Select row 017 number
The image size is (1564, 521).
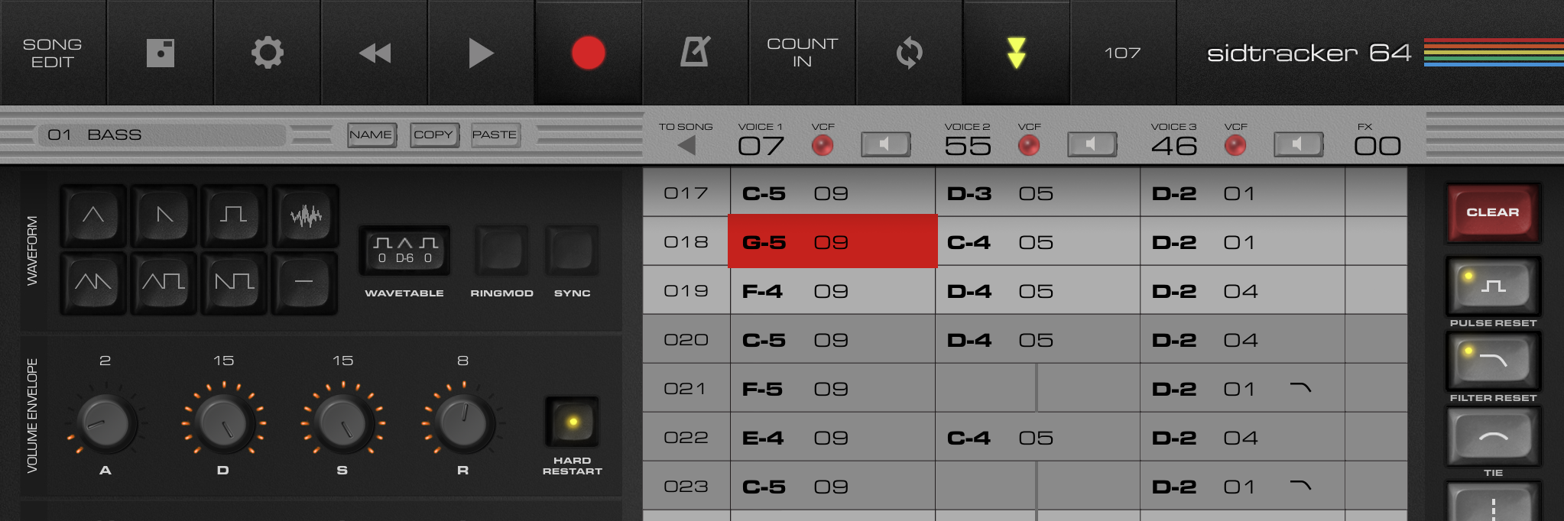(686, 193)
